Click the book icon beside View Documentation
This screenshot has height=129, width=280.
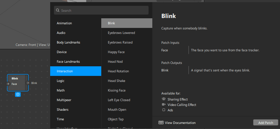161,123
